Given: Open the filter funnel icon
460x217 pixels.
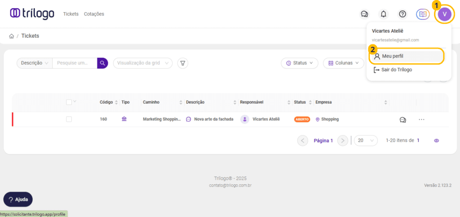Looking at the screenshot, I should click(x=183, y=63).
